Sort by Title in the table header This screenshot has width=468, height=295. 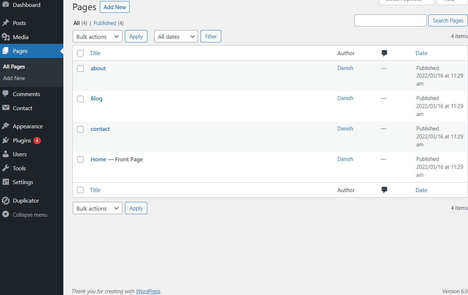point(95,53)
